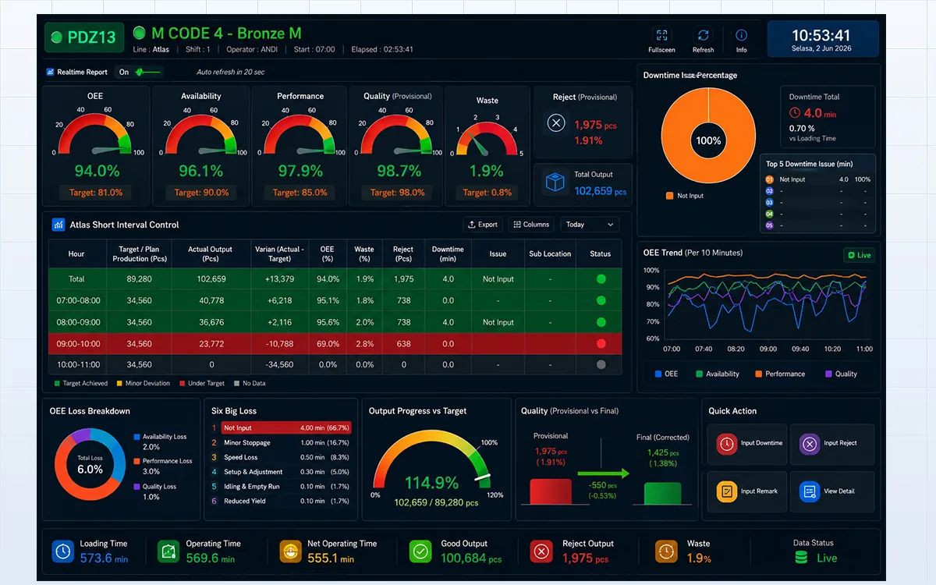The image size is (936, 585).
Task: Open the Columns selector
Action: pos(531,224)
